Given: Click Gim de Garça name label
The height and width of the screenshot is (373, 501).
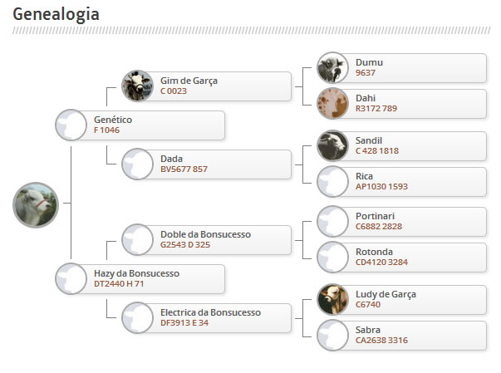Looking at the screenshot, I should pyautogui.click(x=189, y=81).
